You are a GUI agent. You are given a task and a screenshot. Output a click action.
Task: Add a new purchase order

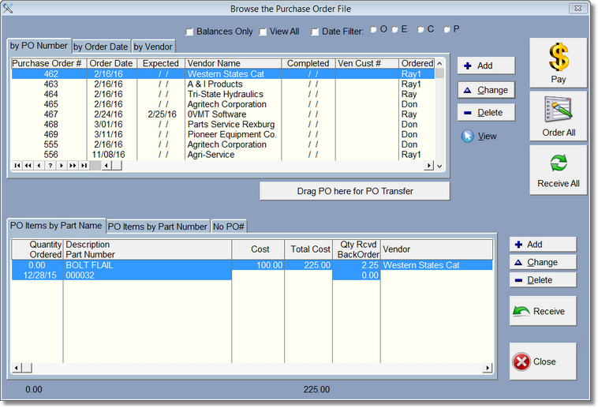coord(486,66)
